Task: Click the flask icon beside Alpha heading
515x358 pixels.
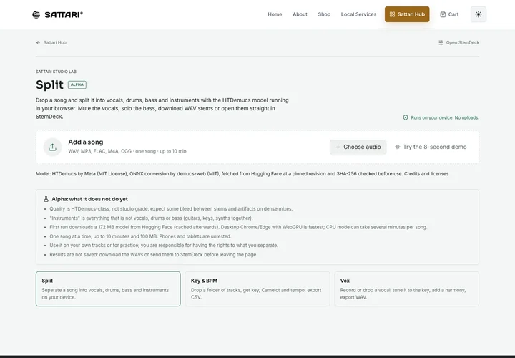Action: pyautogui.click(x=46, y=199)
